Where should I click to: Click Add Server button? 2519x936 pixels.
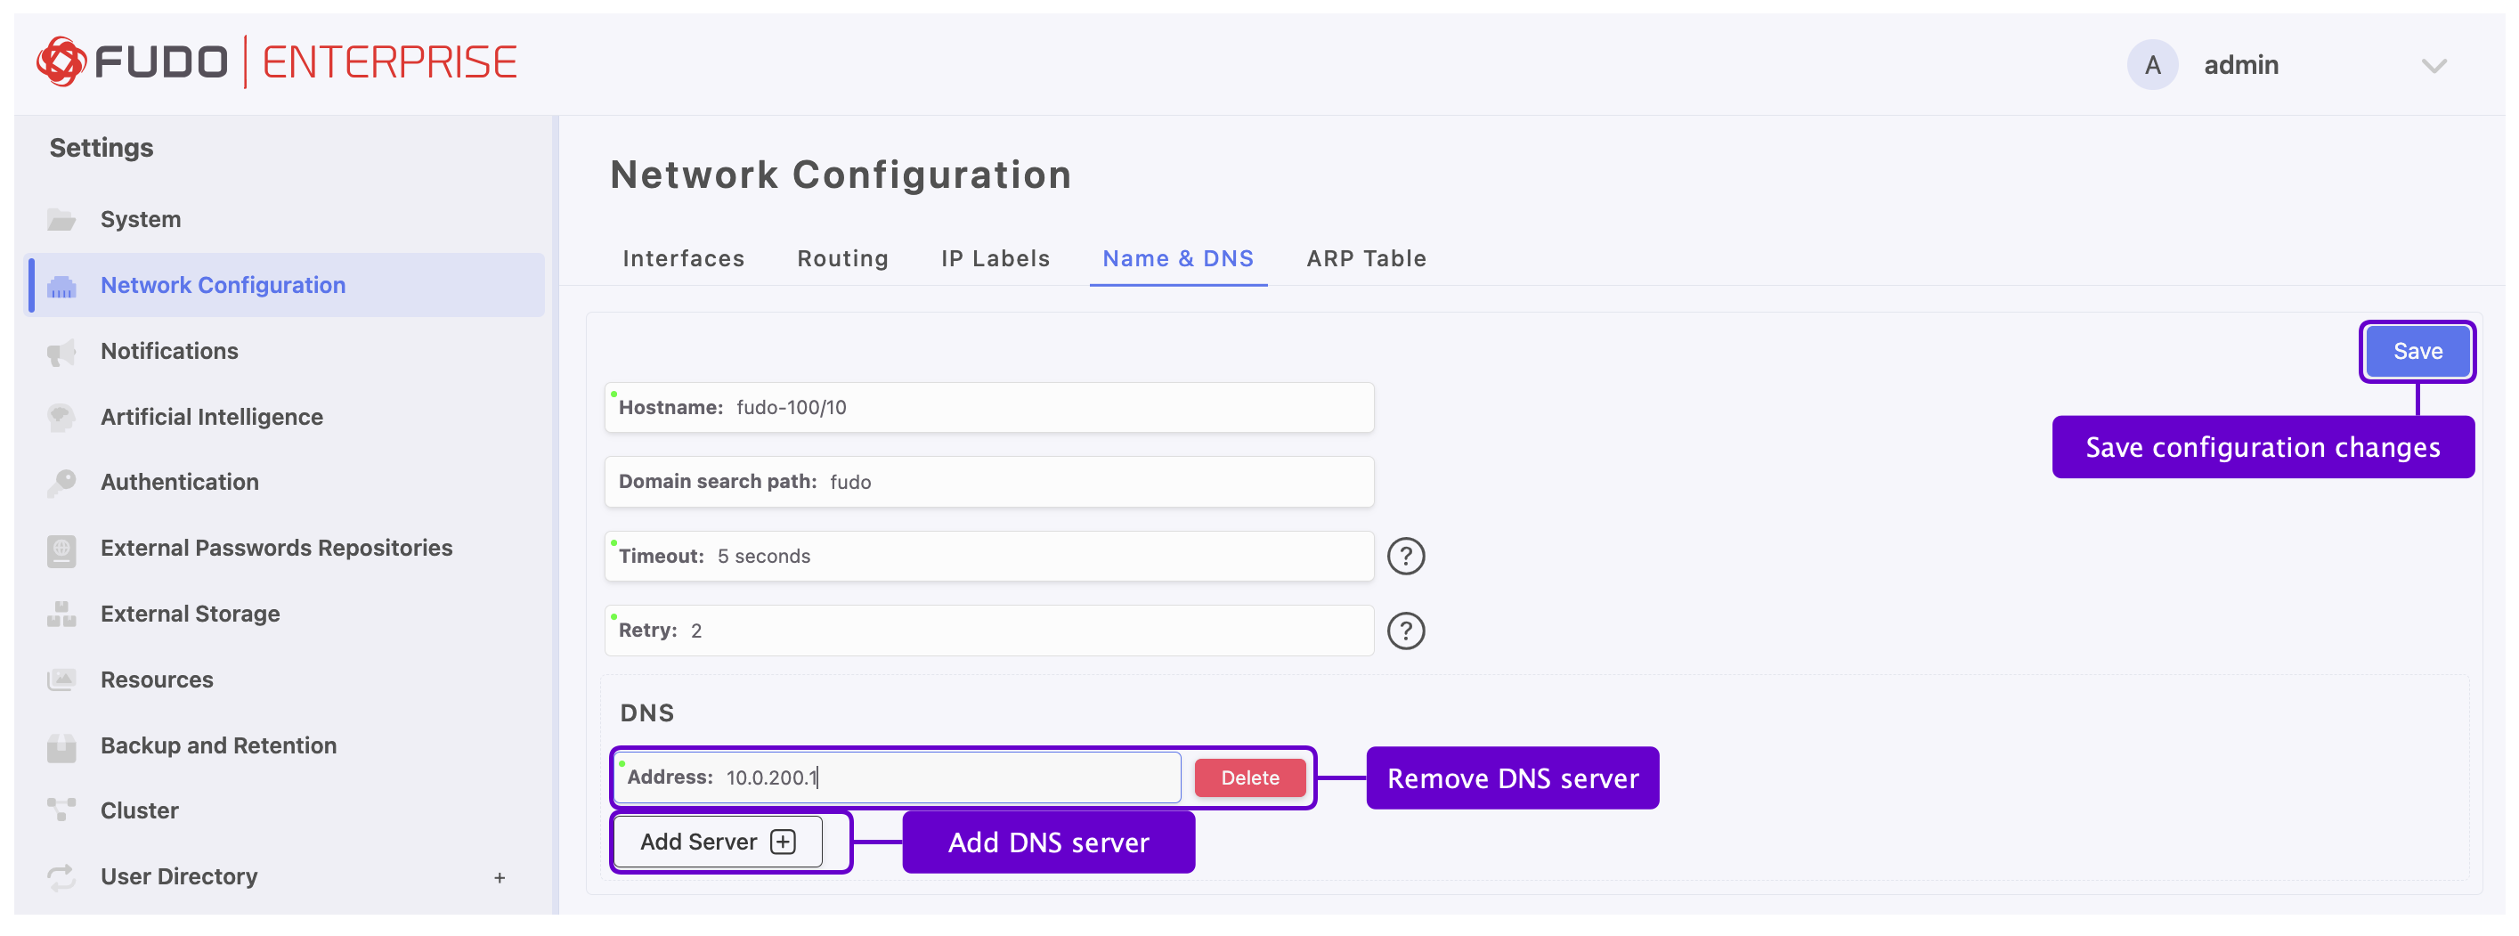click(x=717, y=842)
